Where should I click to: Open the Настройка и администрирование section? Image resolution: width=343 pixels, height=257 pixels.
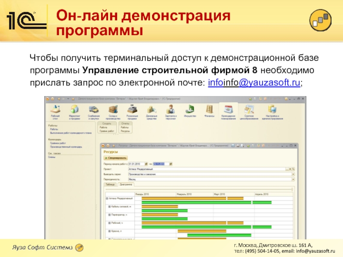coord(272,112)
